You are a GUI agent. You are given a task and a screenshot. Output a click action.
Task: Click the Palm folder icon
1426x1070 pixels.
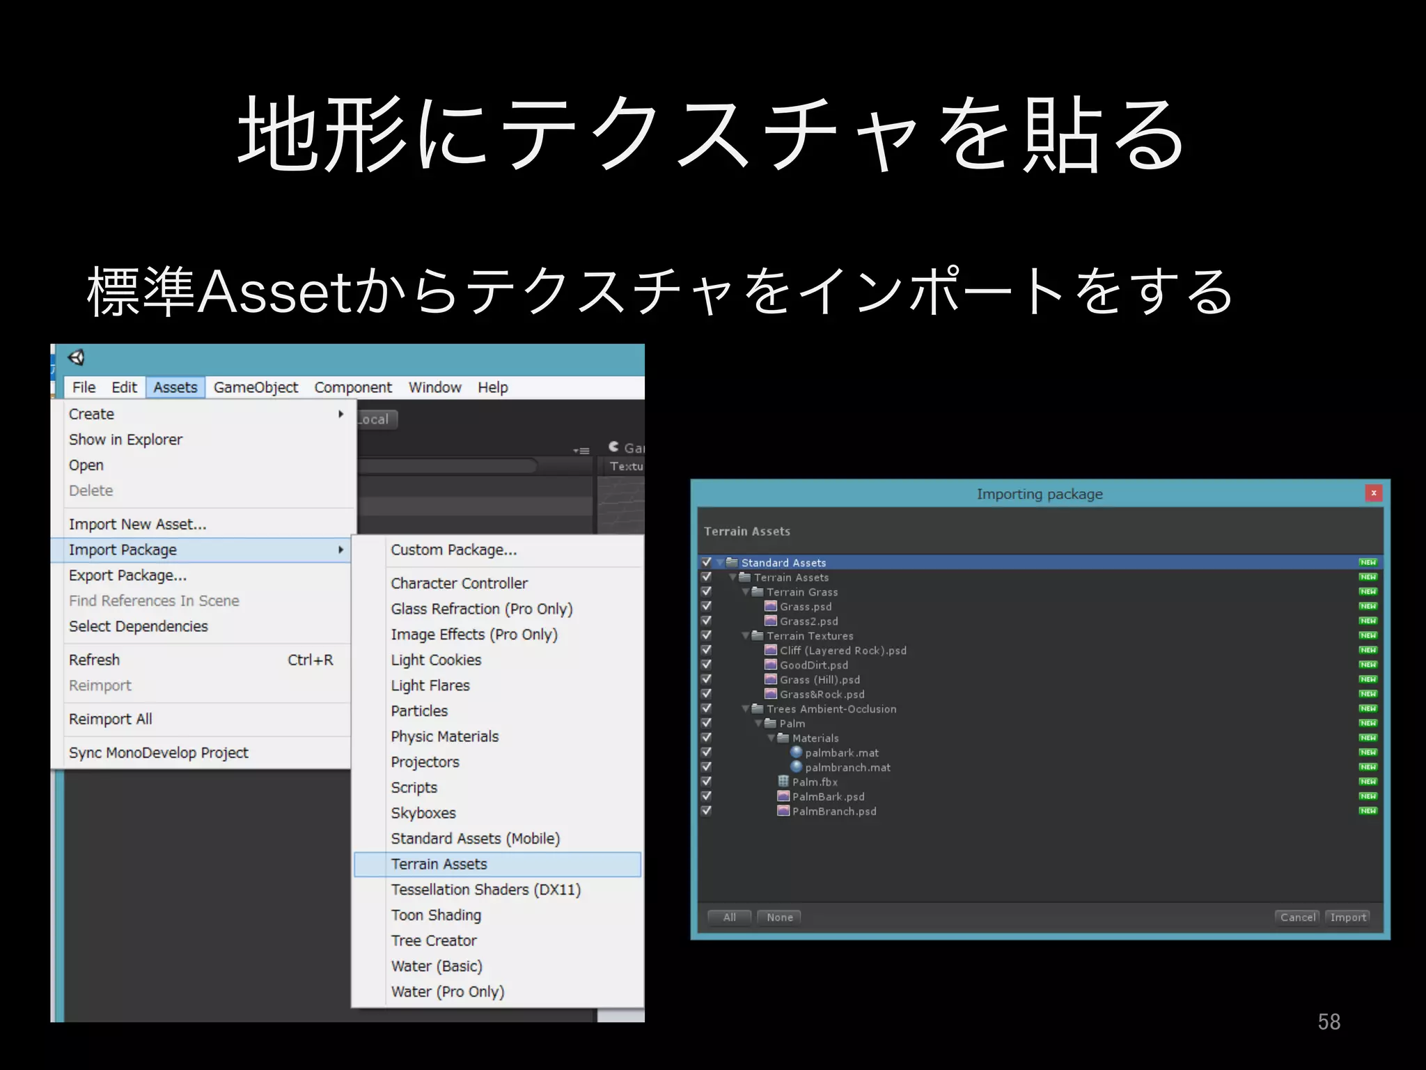[x=770, y=723]
